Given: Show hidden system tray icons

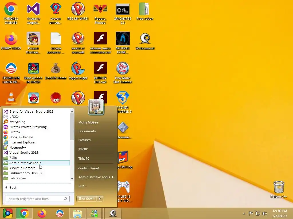Looking at the screenshot, I should (x=244, y=214).
